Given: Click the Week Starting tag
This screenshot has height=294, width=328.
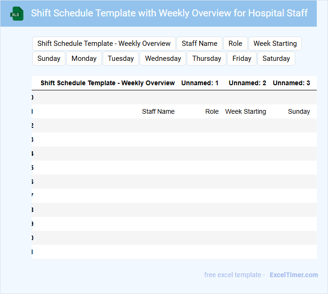Looking at the screenshot, I should (275, 44).
